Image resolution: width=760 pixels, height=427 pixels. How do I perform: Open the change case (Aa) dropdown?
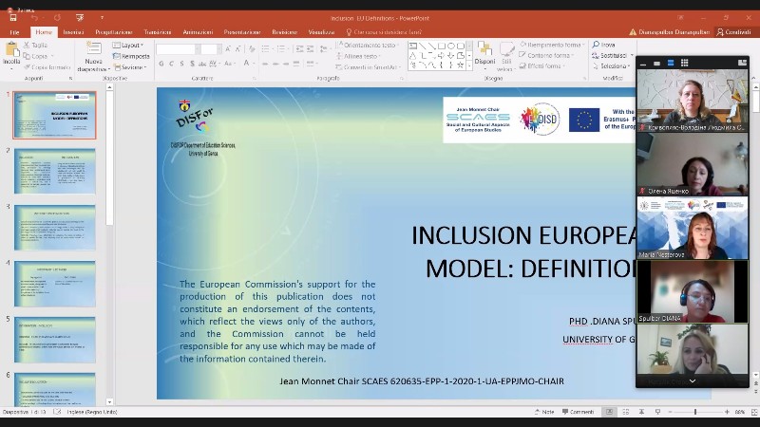(229, 64)
